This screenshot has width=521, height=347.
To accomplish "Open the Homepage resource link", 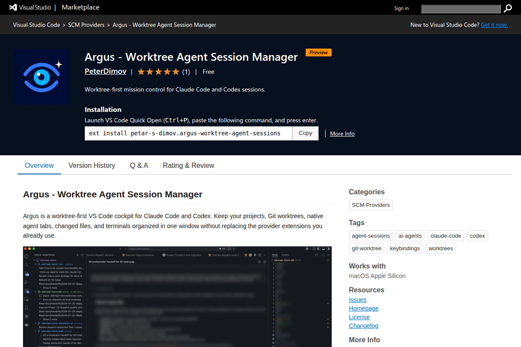I will pyautogui.click(x=364, y=308).
